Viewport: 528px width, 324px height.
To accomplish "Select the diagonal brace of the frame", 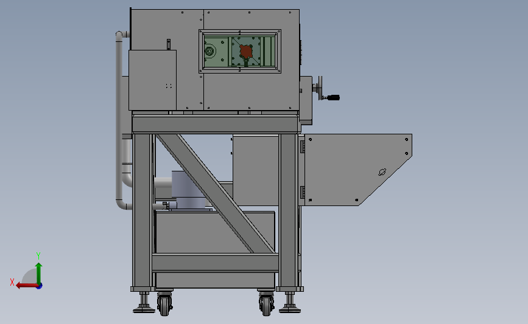I will pyautogui.click(x=215, y=193).
